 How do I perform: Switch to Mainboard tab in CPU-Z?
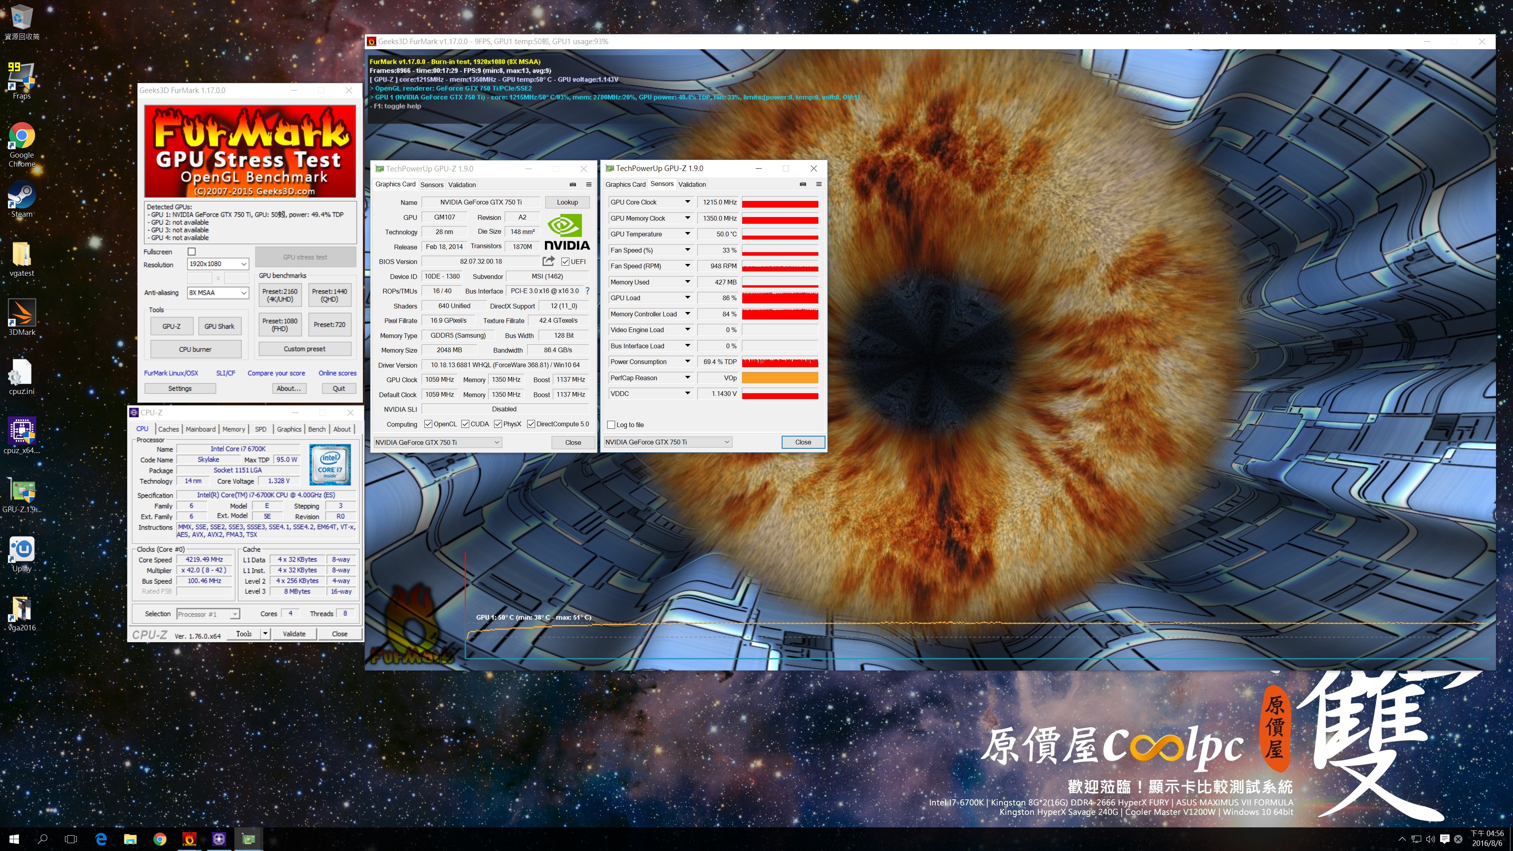click(x=200, y=429)
